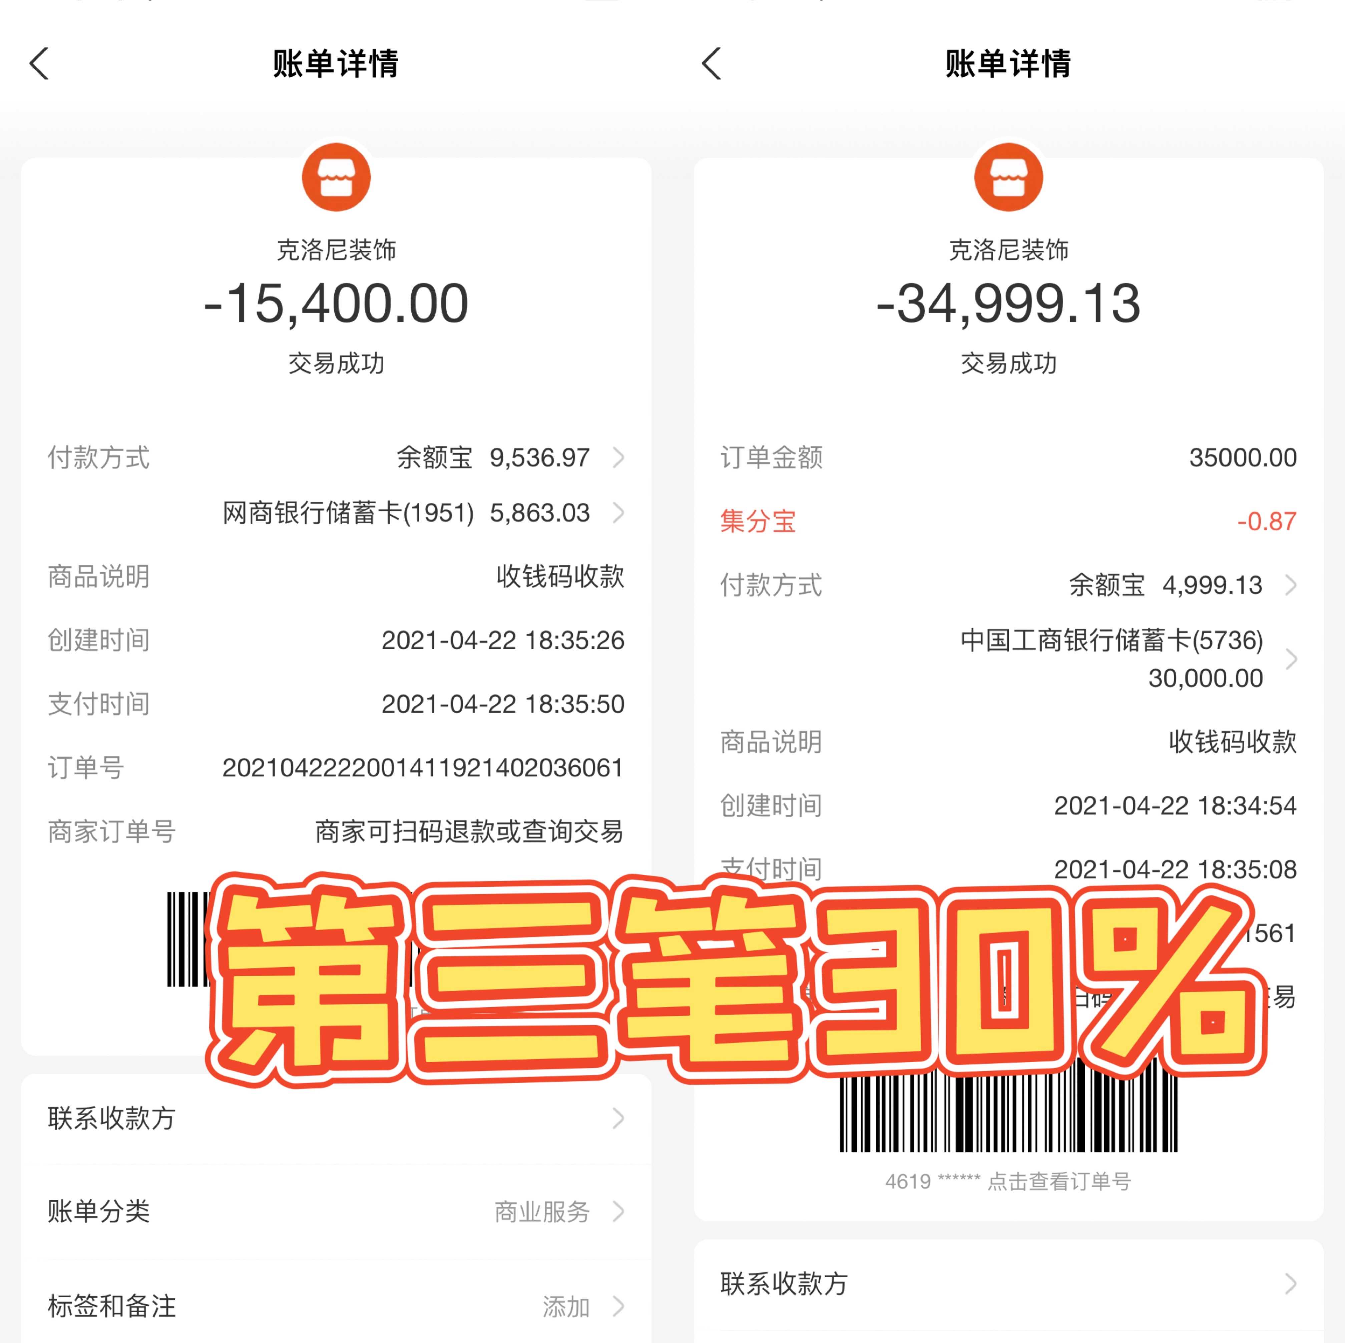Viewport: 1345px width, 1343px height.
Task: Open 联系收款方 on the right bill
Action: click(1009, 1284)
